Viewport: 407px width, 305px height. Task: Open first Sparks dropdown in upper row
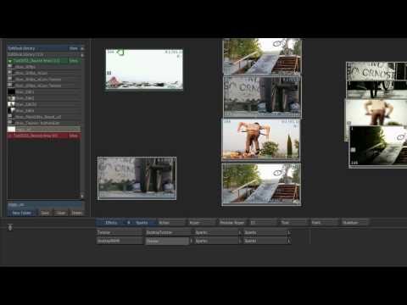pyautogui.click(x=218, y=232)
